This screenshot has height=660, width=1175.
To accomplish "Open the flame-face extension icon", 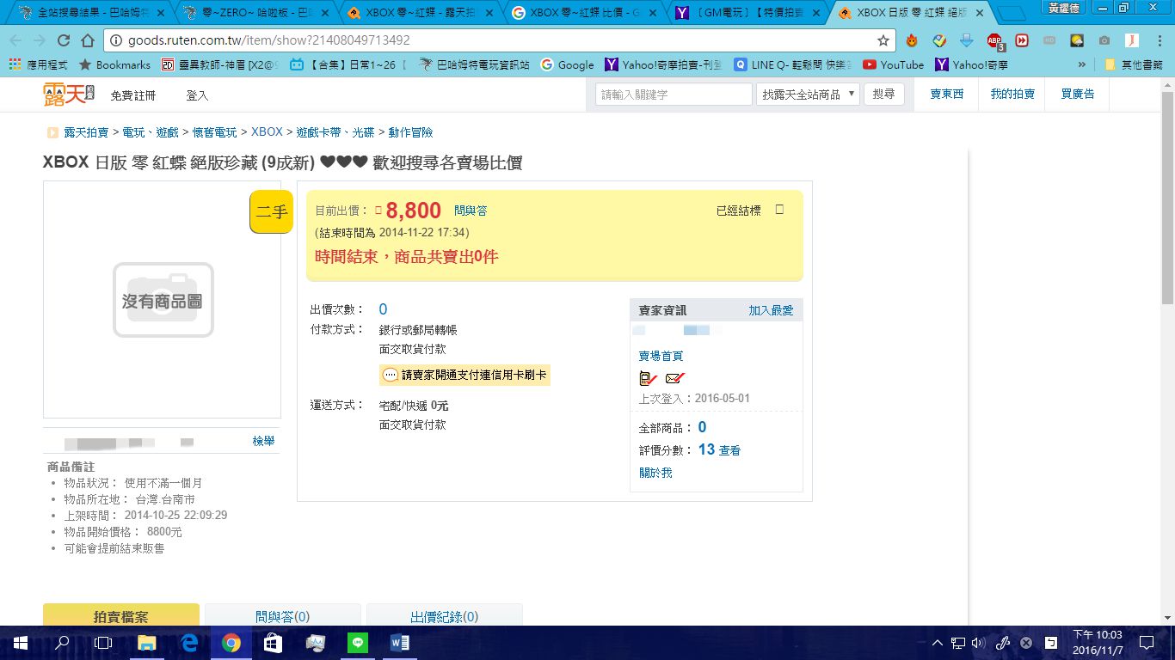I will click(912, 40).
